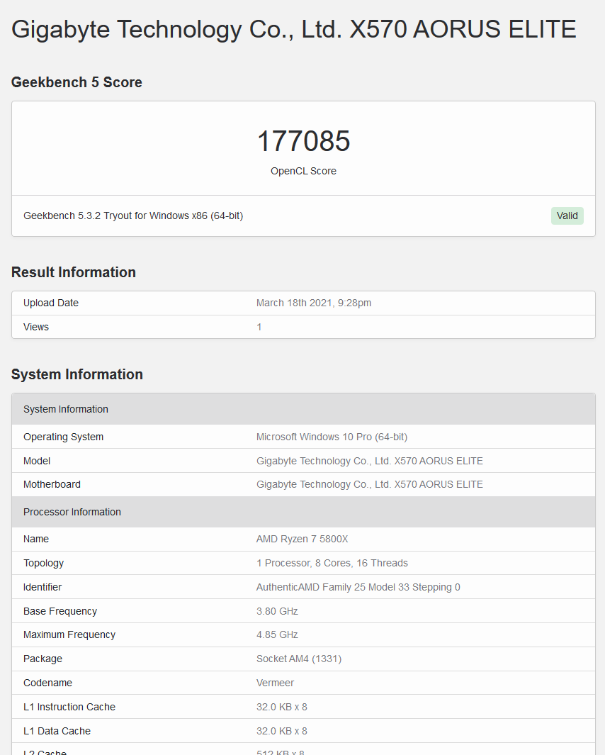Click the System Information table header row
The width and height of the screenshot is (605, 755).
pyautogui.click(x=303, y=409)
